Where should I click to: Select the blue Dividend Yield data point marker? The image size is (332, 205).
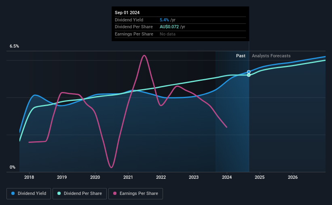click(x=249, y=72)
